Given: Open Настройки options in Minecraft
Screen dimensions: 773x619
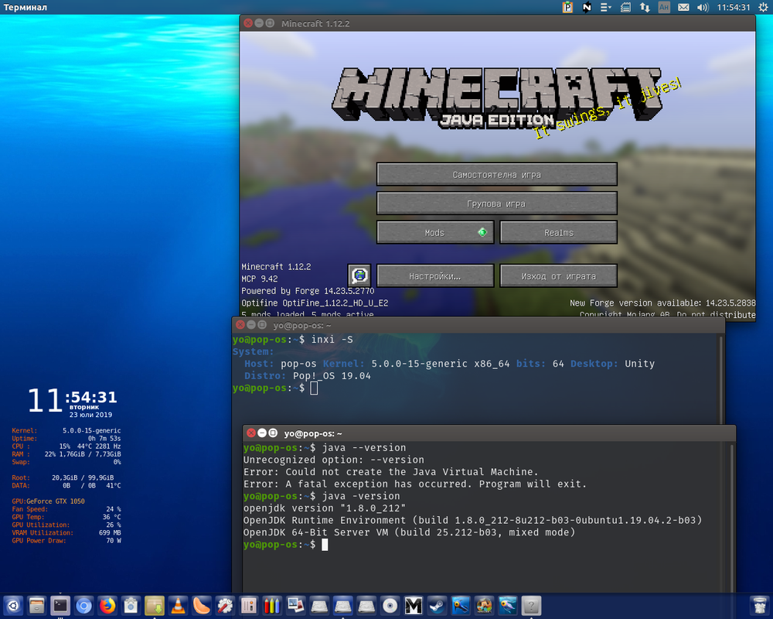Looking at the screenshot, I should pos(434,276).
